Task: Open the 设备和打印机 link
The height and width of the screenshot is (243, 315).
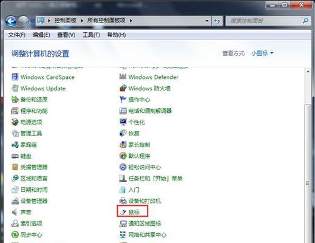Action: point(144,201)
